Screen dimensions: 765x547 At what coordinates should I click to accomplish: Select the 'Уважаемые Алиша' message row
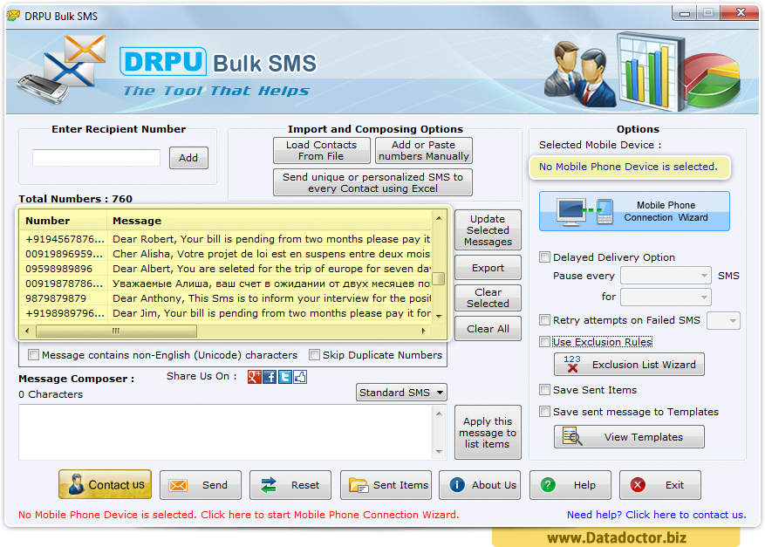pyautogui.click(x=227, y=284)
